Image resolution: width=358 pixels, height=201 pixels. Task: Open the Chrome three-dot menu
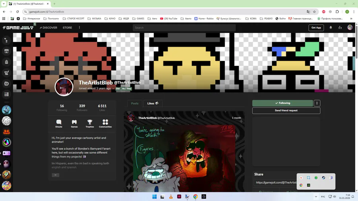[x=354, y=12]
